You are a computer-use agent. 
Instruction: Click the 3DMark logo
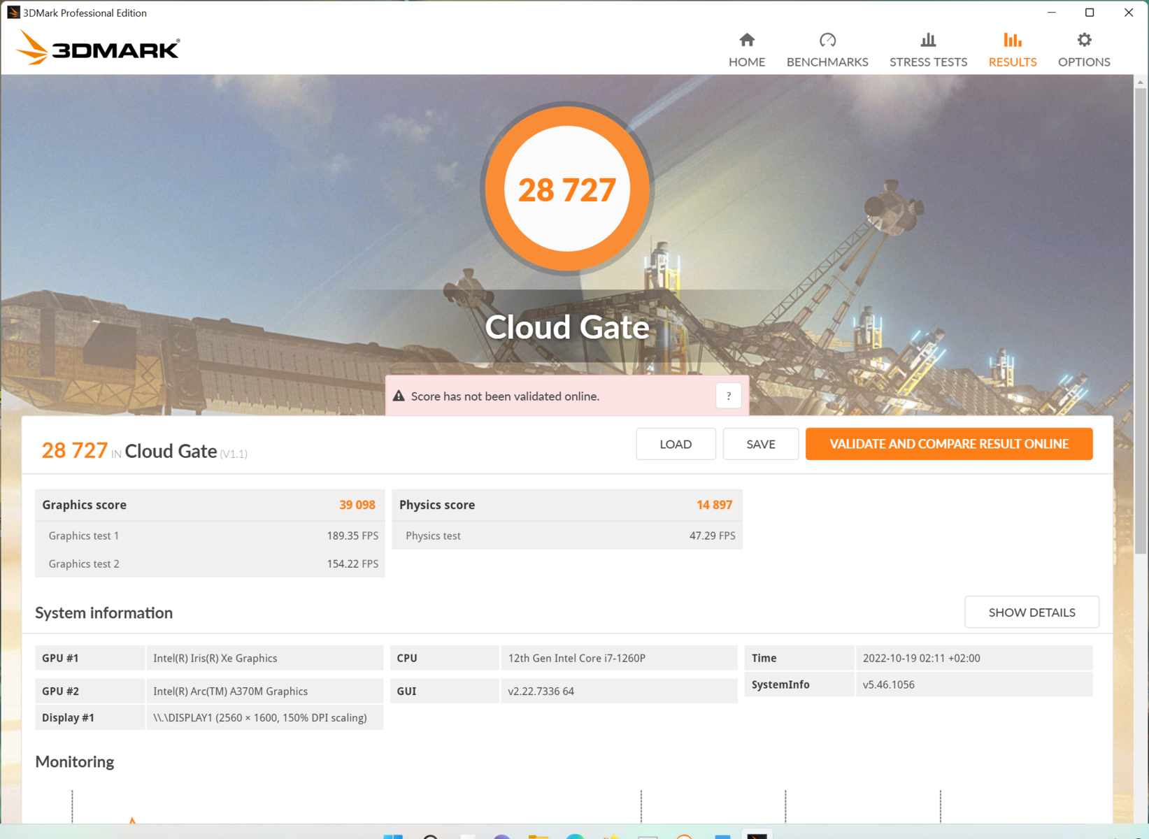click(98, 48)
